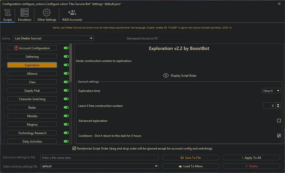Screen dimensions: 285x173
Task: Select the Magnus script
Action: (x=32, y=124)
